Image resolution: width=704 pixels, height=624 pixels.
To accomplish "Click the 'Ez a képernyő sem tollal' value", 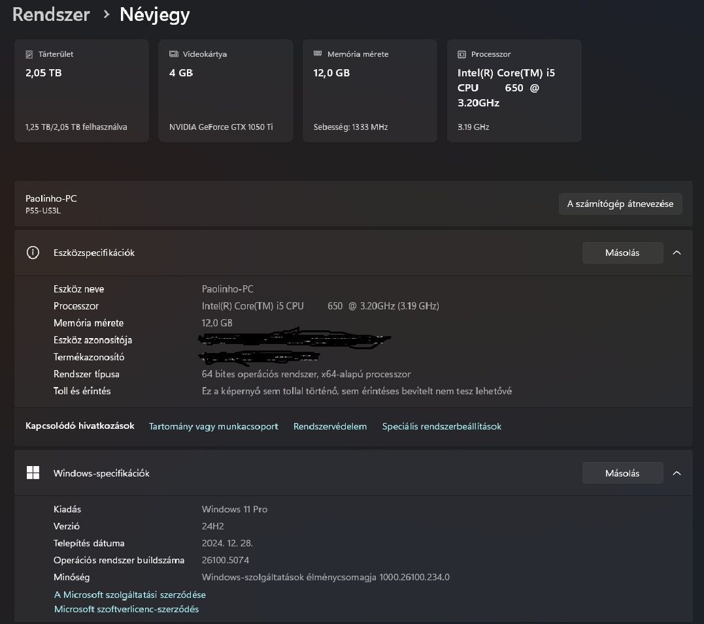I will click(356, 391).
